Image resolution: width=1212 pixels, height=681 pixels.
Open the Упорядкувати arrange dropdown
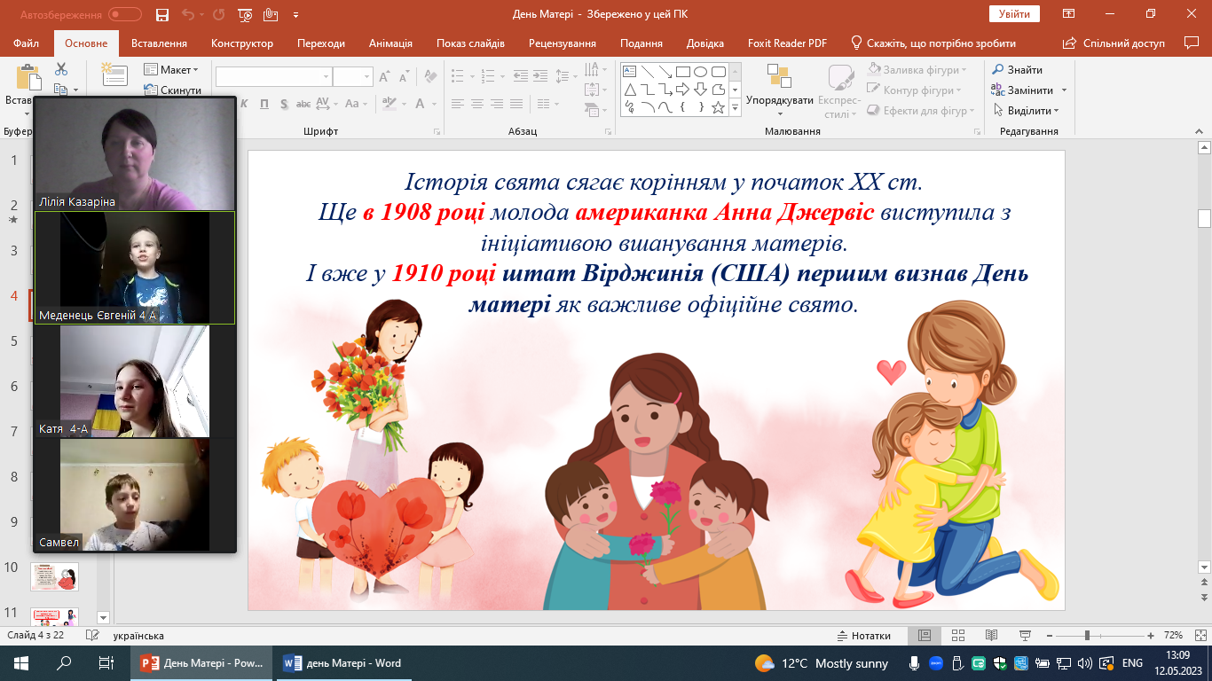(x=779, y=100)
